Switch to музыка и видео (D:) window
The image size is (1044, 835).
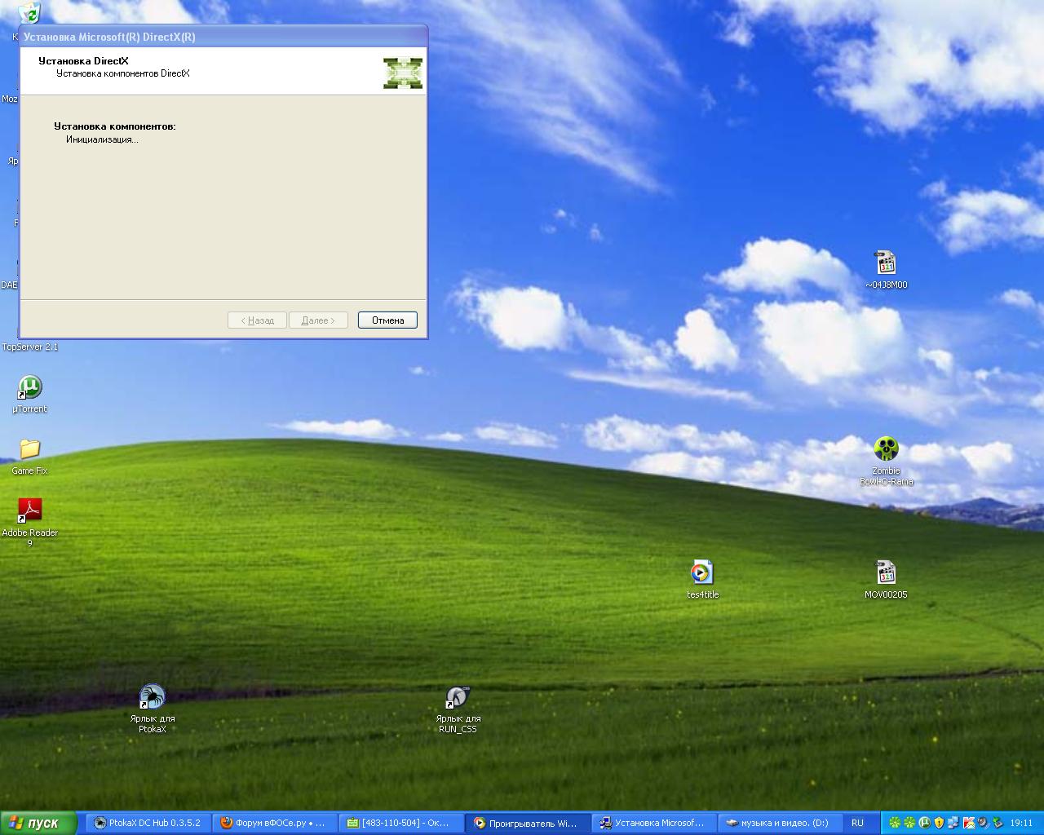pos(776,823)
